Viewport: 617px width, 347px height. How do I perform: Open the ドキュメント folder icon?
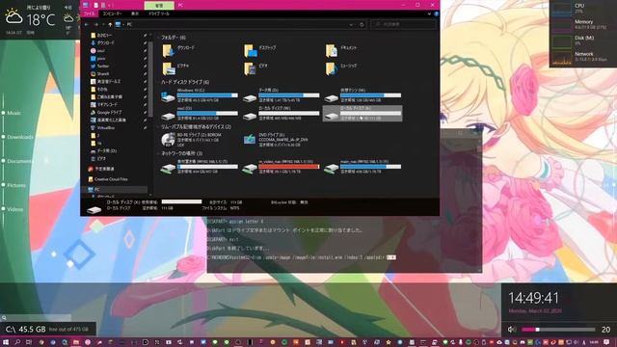point(332,50)
